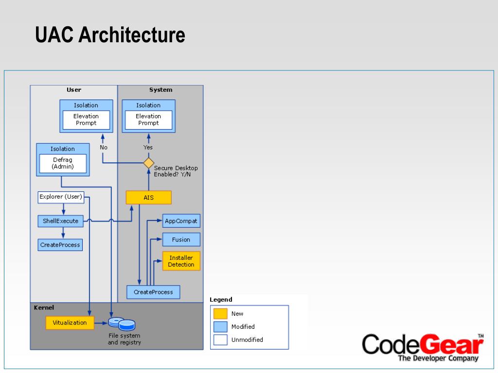The width and height of the screenshot is (498, 373).
Task: Click the white Unmodified legend swatch
Action: tap(220, 339)
